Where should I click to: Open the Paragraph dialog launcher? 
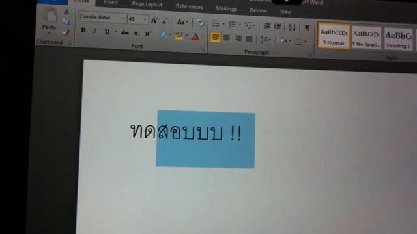coord(310,55)
